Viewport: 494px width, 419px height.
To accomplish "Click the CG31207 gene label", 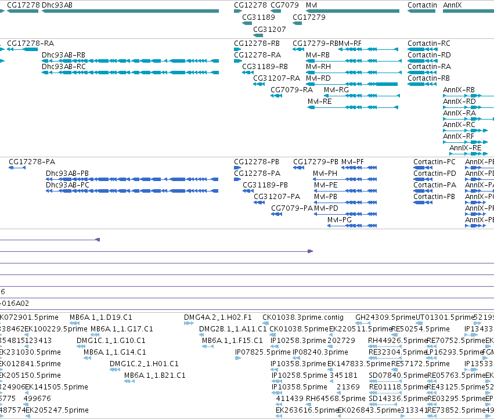I will (269, 29).
